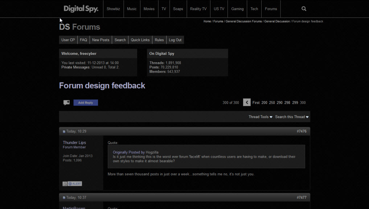Image resolution: width=369 pixels, height=209 pixels.
Task: Open the Tech section
Action: [x=254, y=9]
